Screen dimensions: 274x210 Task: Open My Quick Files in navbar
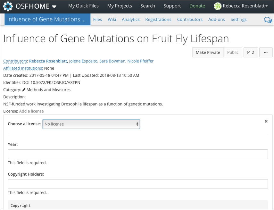pos(83,6)
